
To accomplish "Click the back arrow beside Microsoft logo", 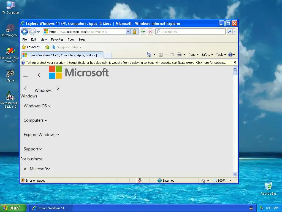I will coord(40,75).
